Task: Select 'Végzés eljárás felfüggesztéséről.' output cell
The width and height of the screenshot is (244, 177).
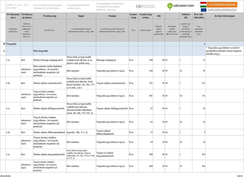Action: [112, 108]
